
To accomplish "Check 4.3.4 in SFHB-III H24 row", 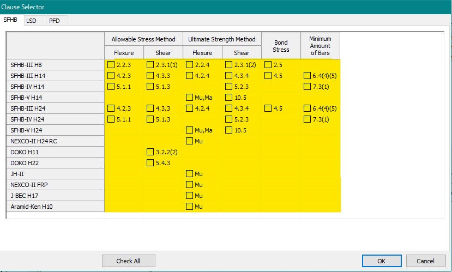I will coord(228,108).
